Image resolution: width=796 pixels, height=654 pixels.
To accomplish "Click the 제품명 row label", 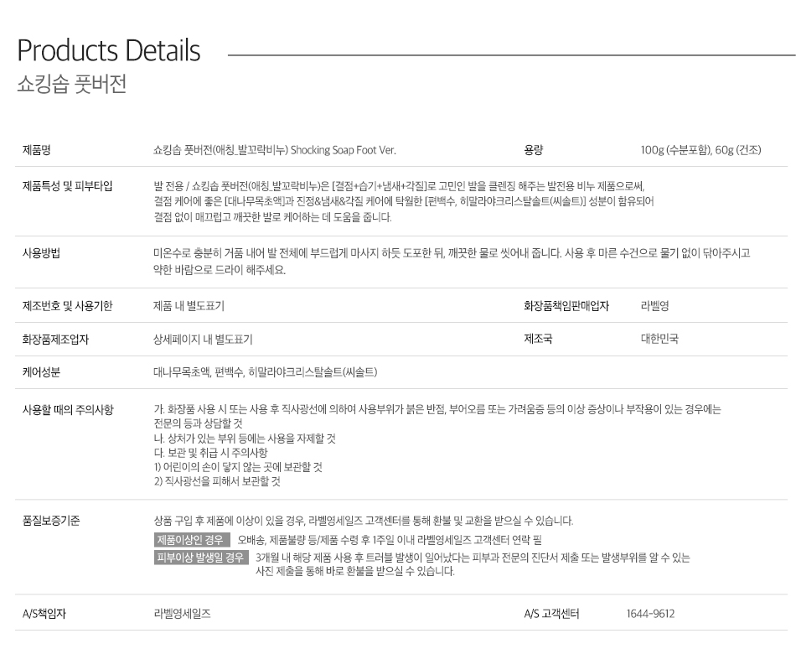I will 37,150.
